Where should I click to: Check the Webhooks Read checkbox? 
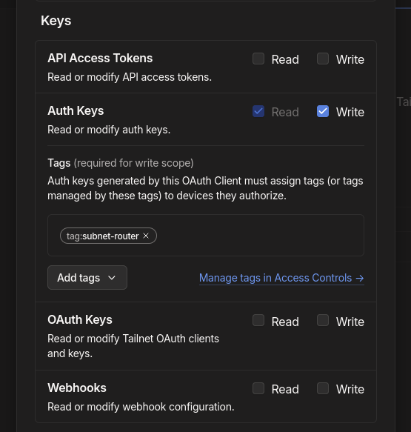[258, 388]
